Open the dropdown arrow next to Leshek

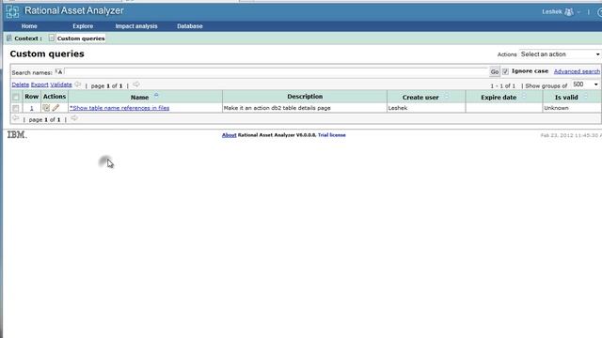pyautogui.click(x=578, y=12)
